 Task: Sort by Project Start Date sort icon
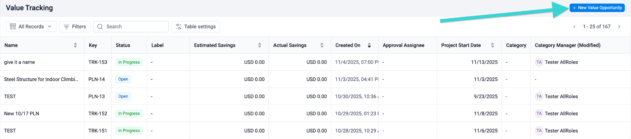[x=492, y=45]
